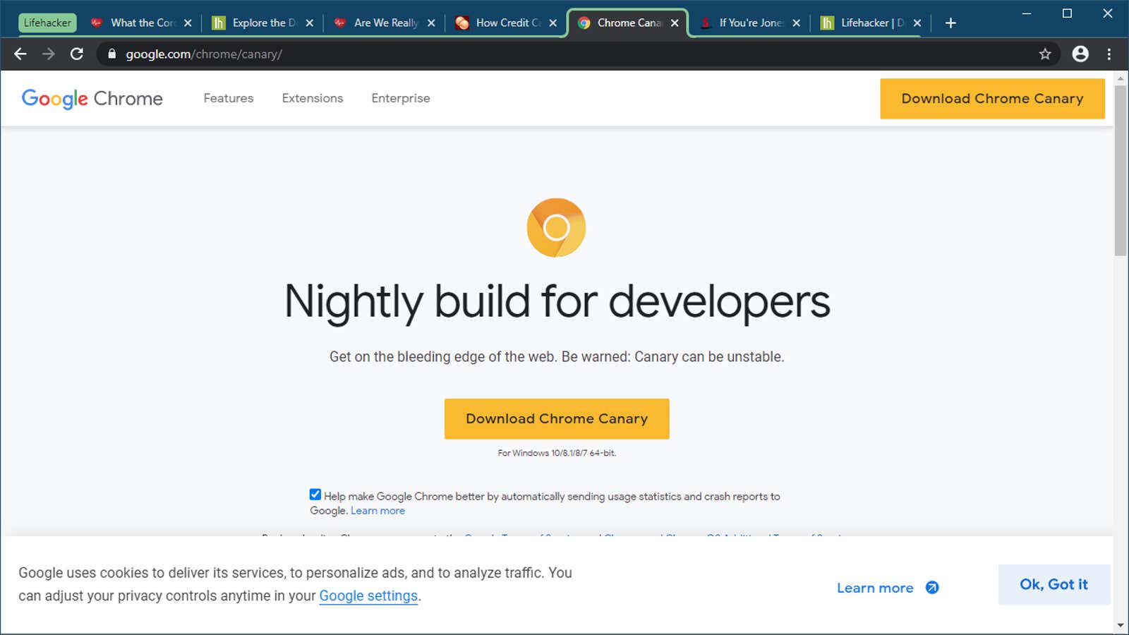Go back with the browser back arrow
The height and width of the screenshot is (635, 1129).
coord(20,54)
